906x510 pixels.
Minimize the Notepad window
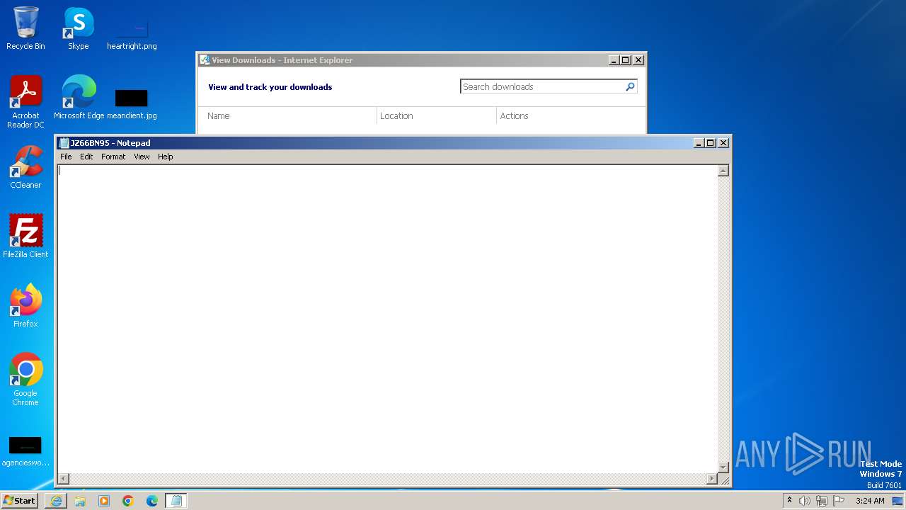(699, 143)
